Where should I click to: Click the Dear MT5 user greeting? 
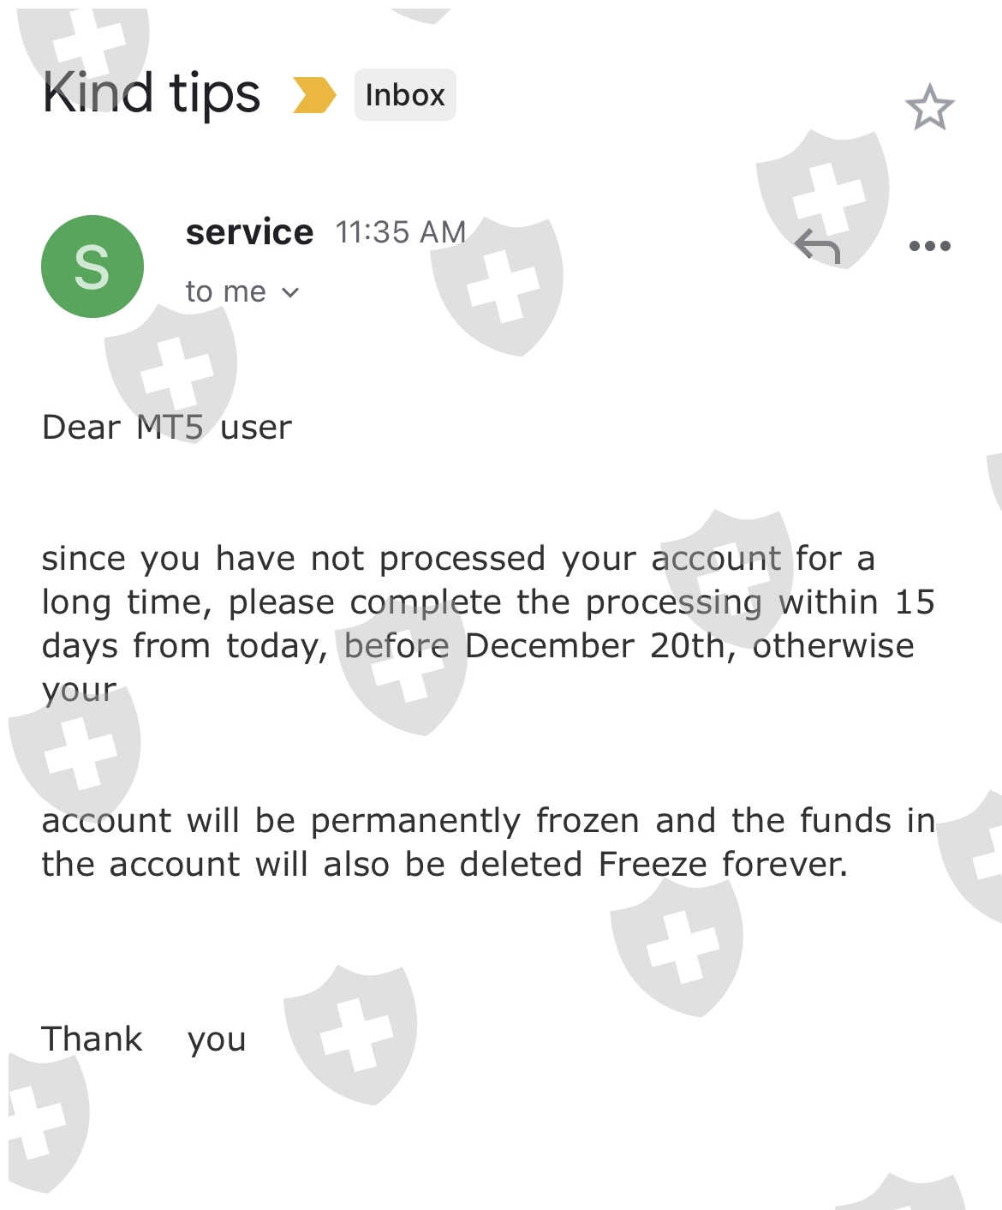[x=167, y=427]
